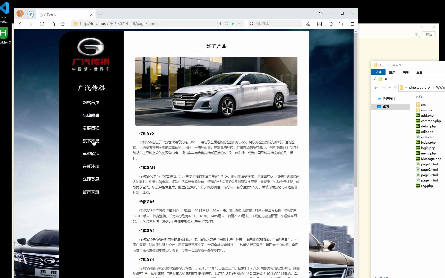
Task: Click the magnifier icon in the search box
Action: click(252, 24)
